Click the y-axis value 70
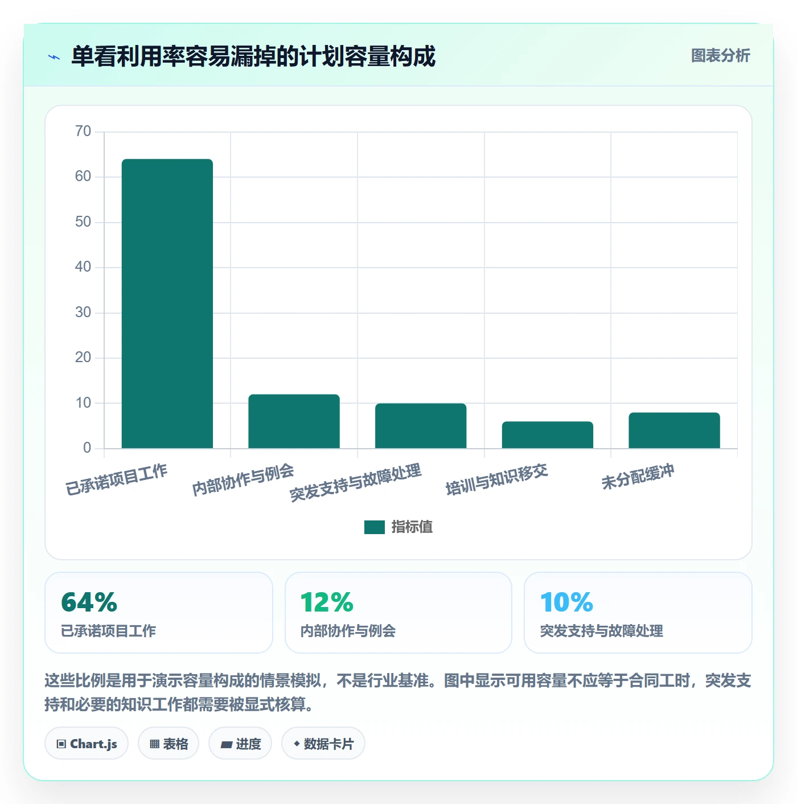797x804 pixels. click(83, 132)
